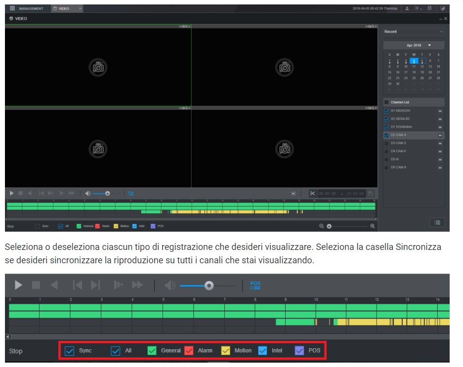Screen dimensions: 463x367
Task: Click the fast forward button in the lower toolbar
Action: coord(137,285)
